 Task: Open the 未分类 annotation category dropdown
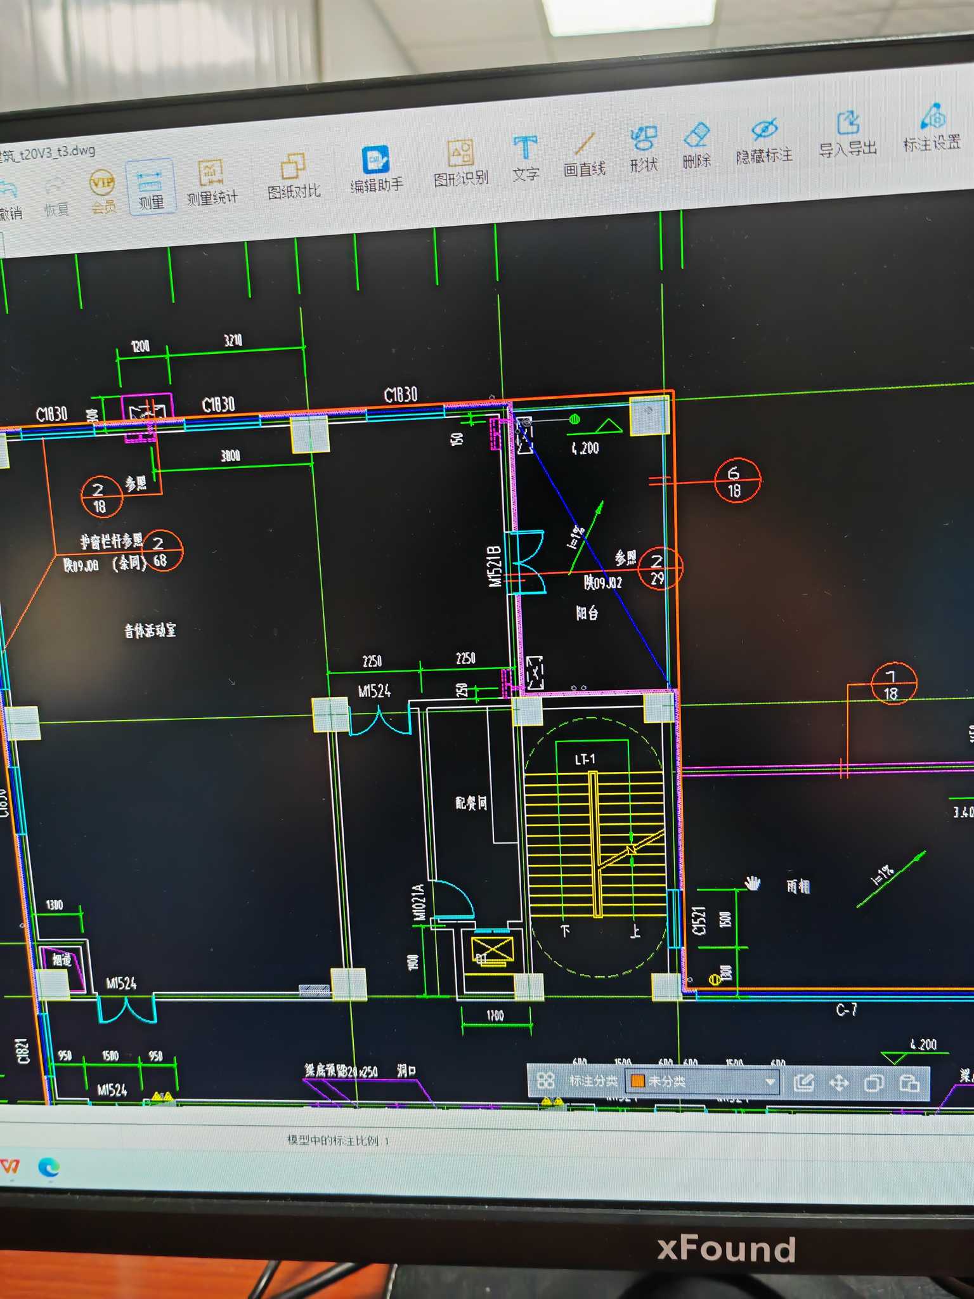[x=702, y=1081]
